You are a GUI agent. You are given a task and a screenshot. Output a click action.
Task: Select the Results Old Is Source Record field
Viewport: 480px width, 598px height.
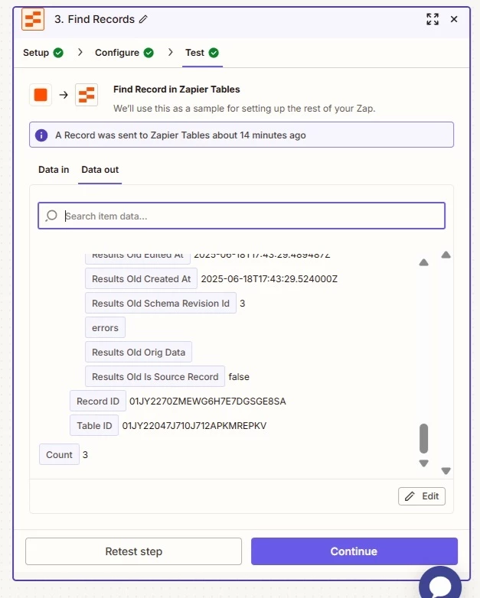(155, 376)
